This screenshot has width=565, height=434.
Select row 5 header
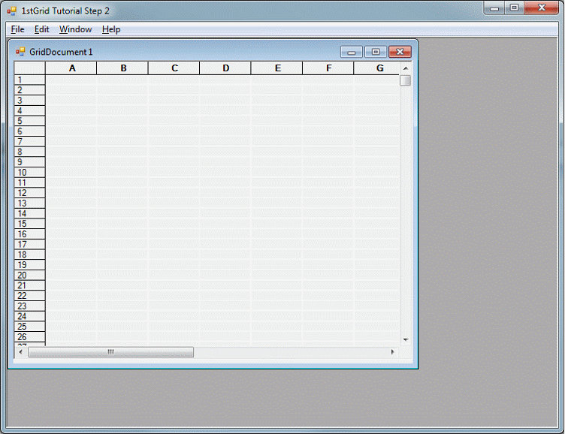coord(30,121)
